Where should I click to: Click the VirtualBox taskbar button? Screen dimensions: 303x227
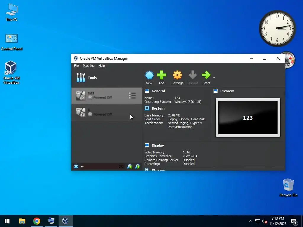click(x=65, y=221)
